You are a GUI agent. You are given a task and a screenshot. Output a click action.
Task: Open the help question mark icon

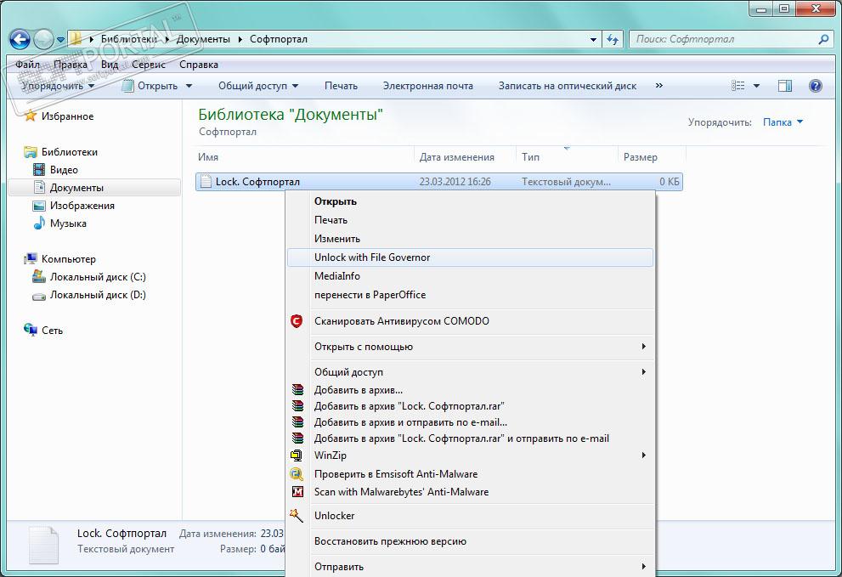tap(815, 86)
